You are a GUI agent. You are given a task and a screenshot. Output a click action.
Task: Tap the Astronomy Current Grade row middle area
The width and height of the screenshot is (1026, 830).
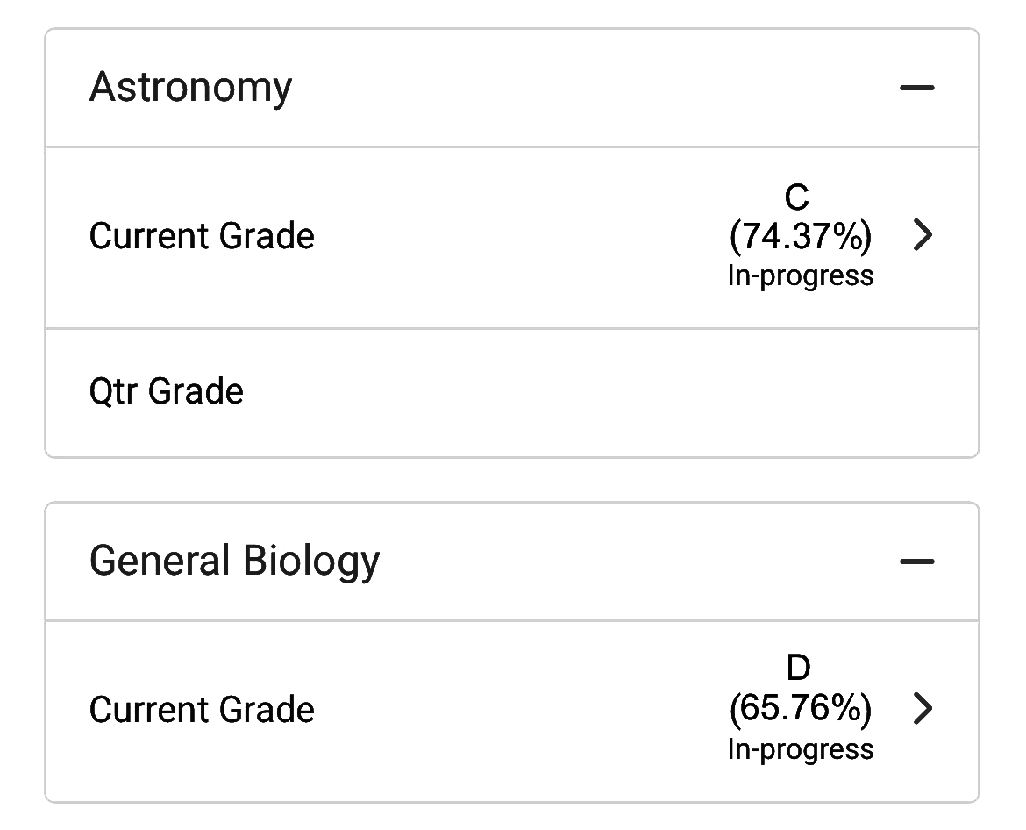[x=517, y=236]
